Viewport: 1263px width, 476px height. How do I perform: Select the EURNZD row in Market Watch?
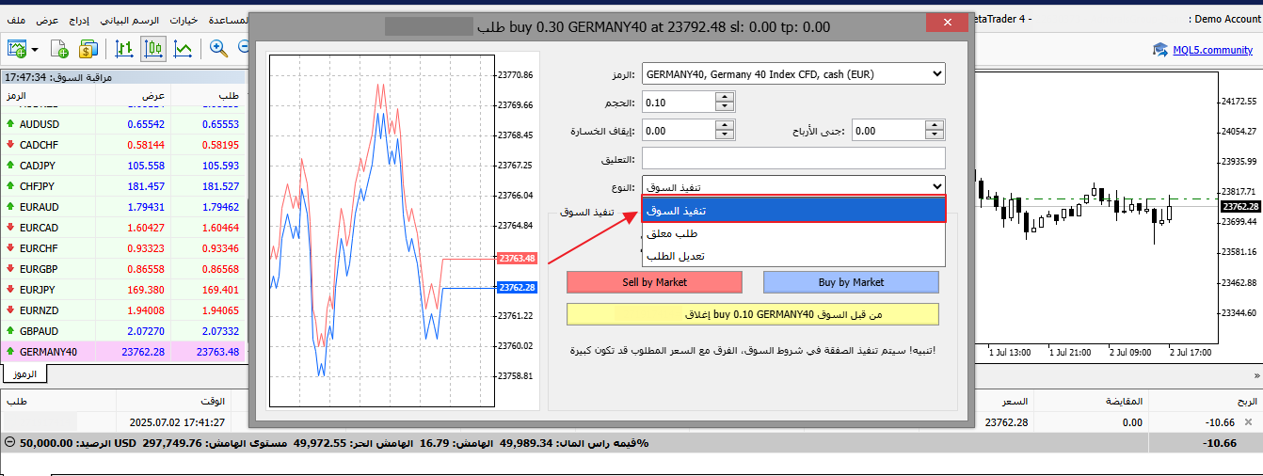[x=123, y=310]
